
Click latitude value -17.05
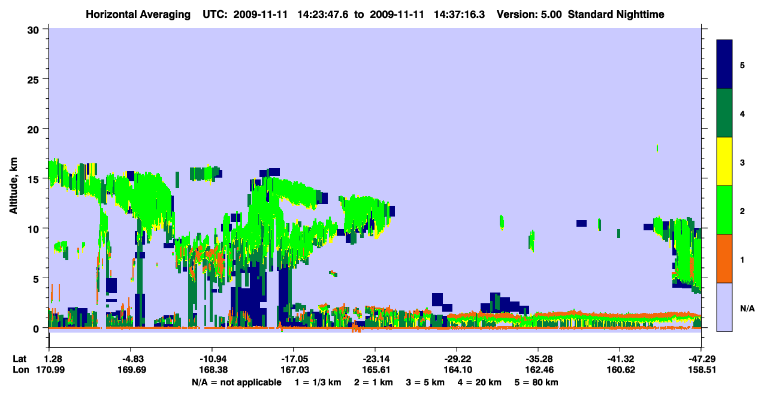pos(294,359)
